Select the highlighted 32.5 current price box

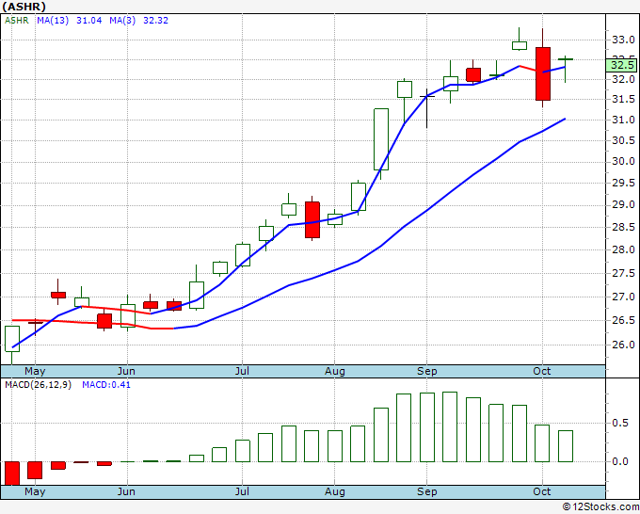pos(621,65)
